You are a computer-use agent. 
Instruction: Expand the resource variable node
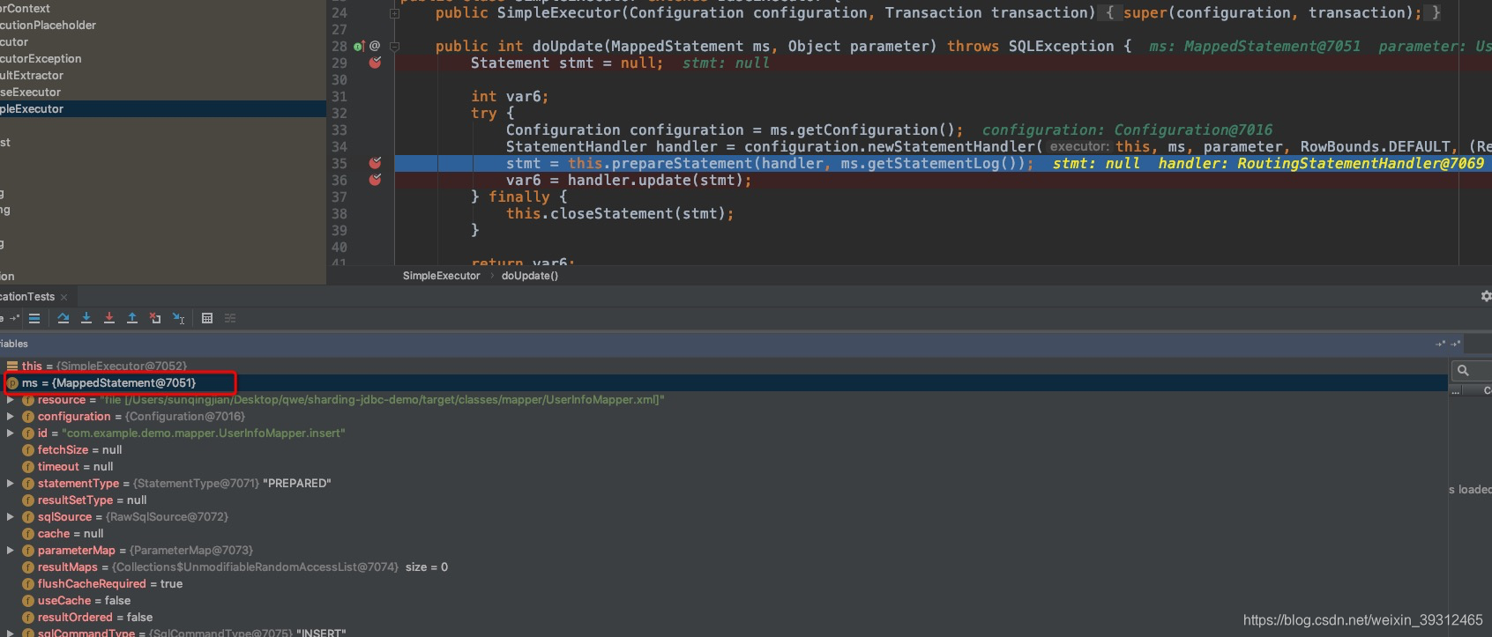point(10,399)
